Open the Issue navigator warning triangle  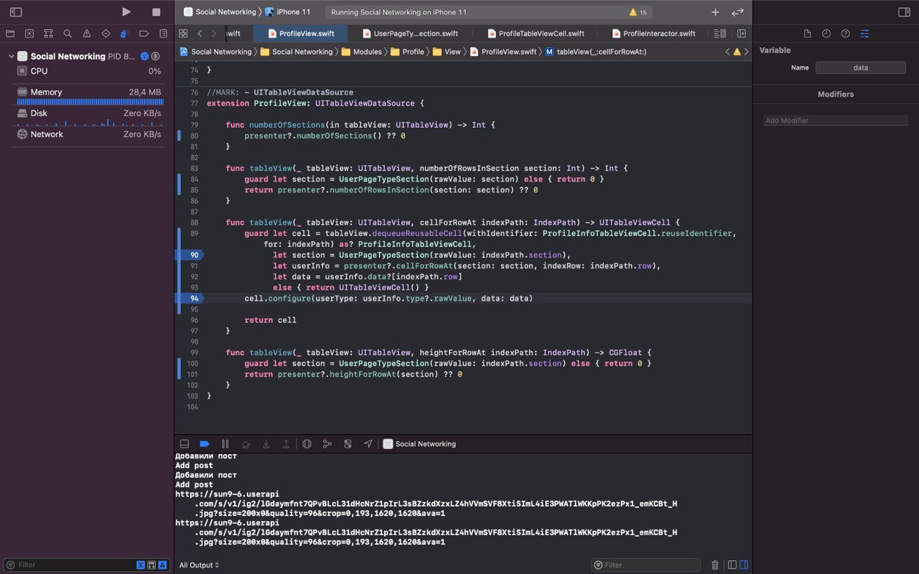point(87,34)
